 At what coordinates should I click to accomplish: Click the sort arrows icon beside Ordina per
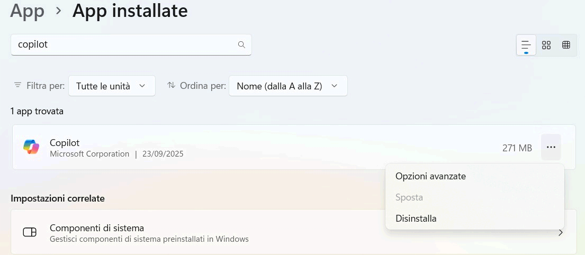click(x=171, y=85)
